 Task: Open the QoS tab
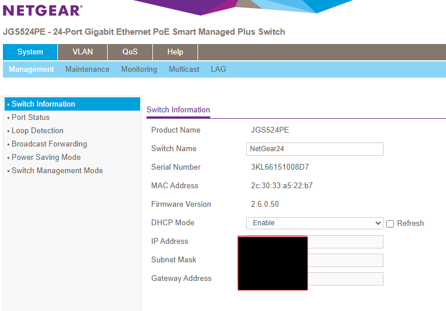tap(130, 52)
